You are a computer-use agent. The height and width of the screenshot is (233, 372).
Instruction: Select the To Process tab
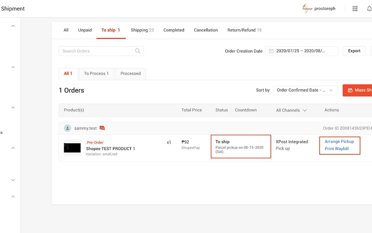96,73
